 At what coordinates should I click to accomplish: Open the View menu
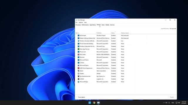coord(85,22)
